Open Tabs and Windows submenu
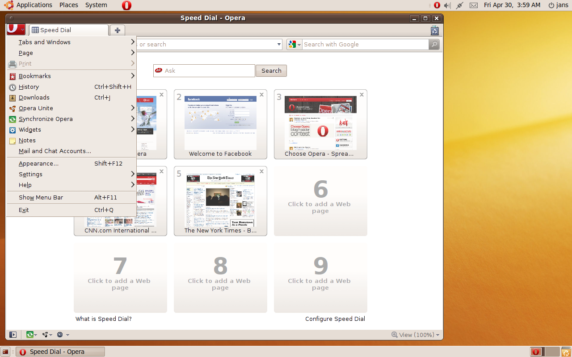 (x=71, y=42)
